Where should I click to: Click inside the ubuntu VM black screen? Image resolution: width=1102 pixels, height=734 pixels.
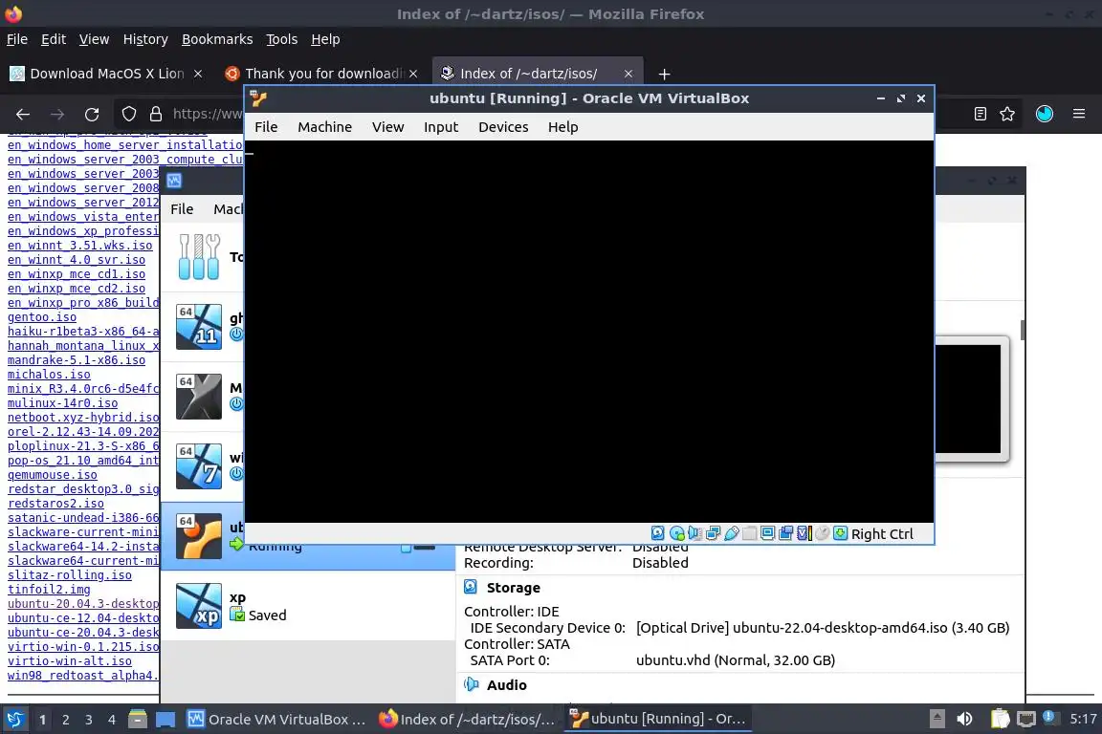pos(589,332)
